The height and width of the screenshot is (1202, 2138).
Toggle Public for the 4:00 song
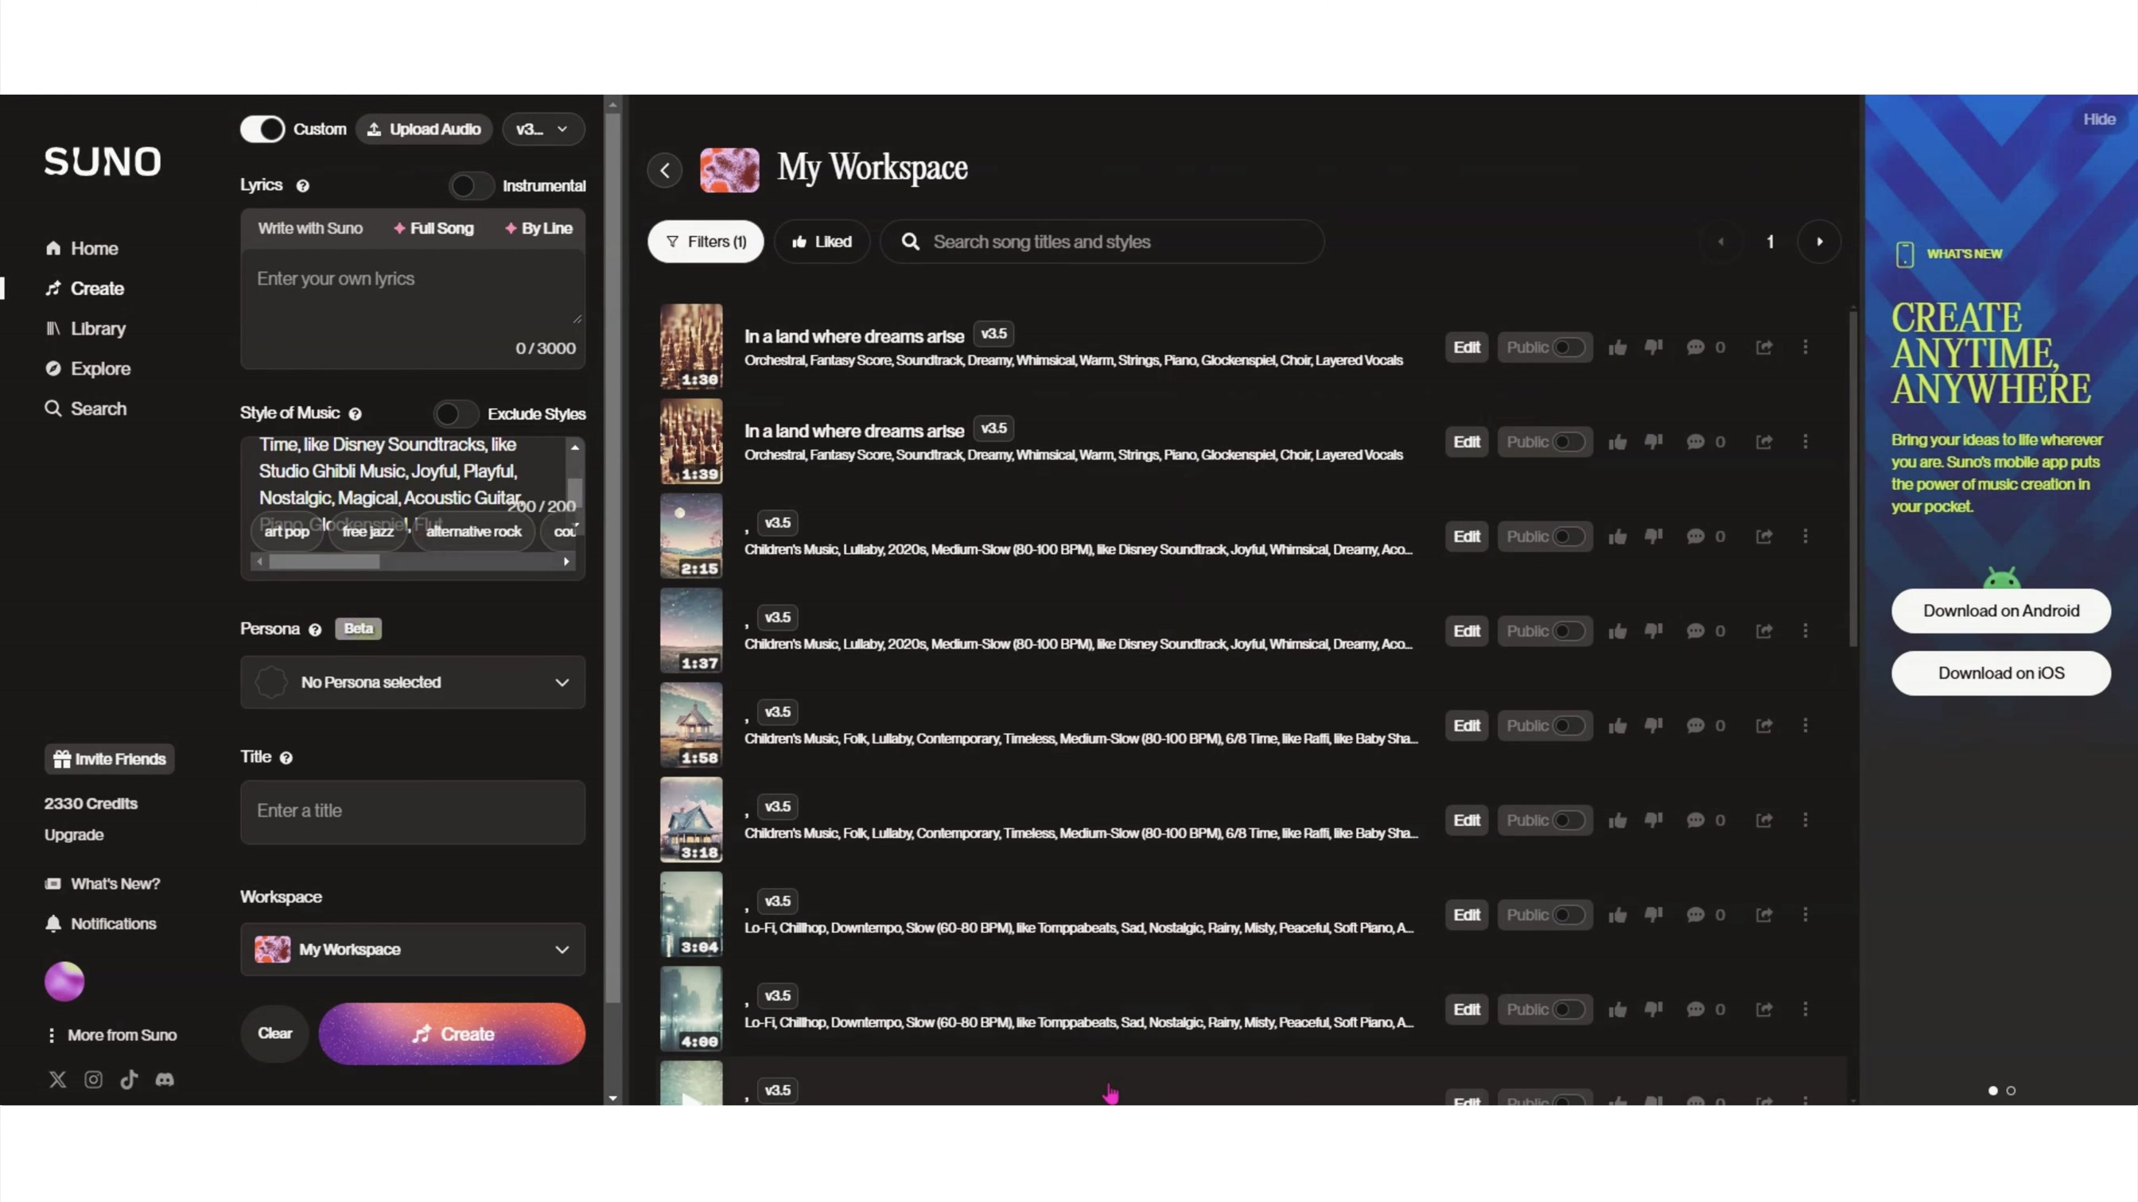pyautogui.click(x=1568, y=1010)
